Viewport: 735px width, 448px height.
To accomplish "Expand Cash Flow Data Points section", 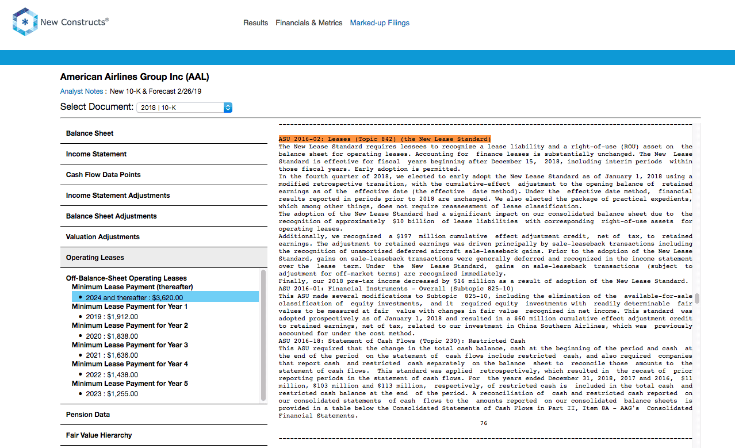I will 164,175.
